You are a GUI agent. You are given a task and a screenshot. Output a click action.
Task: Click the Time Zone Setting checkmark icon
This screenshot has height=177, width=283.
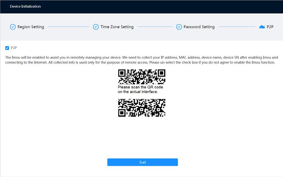pyautogui.click(x=96, y=27)
